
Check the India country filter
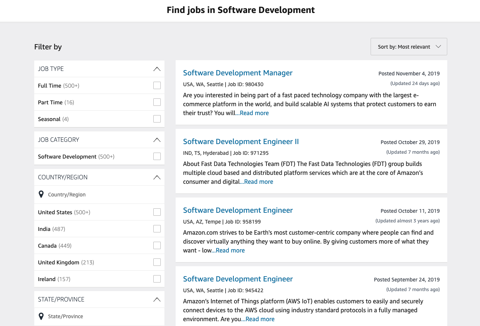coord(157,229)
